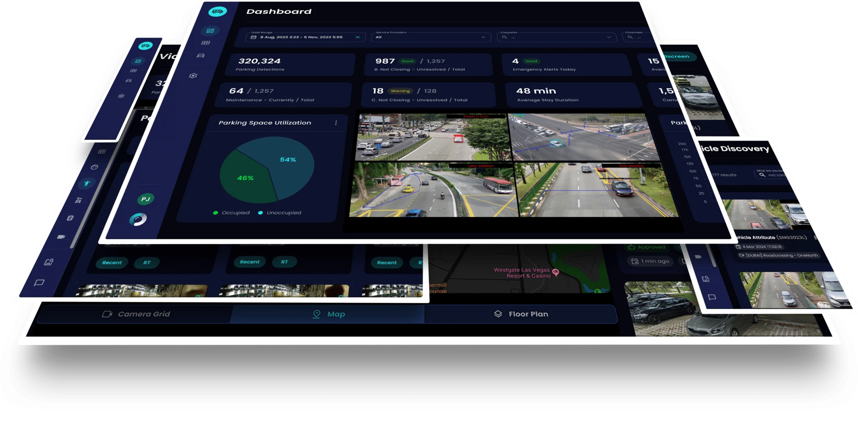Open the dashboard tiles icon in the front Dashboard sidebar

click(210, 31)
